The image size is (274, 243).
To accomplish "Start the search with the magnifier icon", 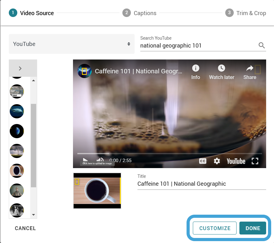I will 261,45.
